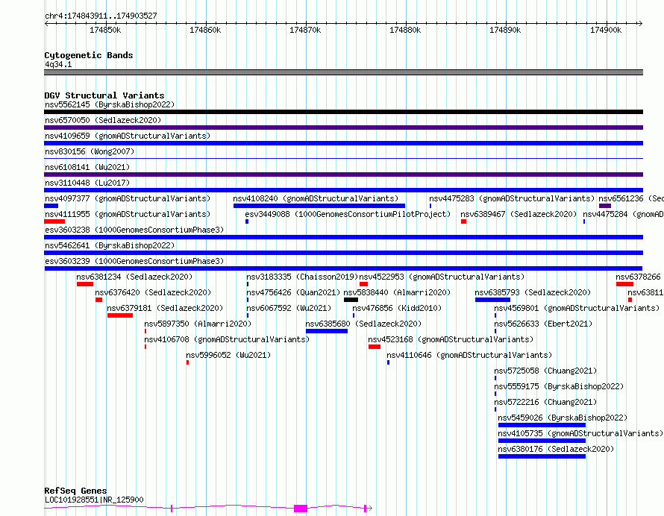The height and width of the screenshot is (516, 664).
Task: Open nsv5725058 (Chuang2021) label
Action: point(545,371)
